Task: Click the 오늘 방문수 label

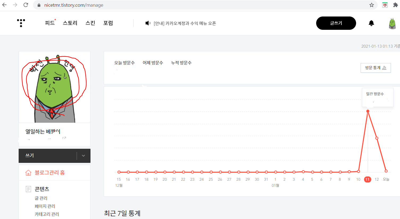Action: tap(125, 63)
